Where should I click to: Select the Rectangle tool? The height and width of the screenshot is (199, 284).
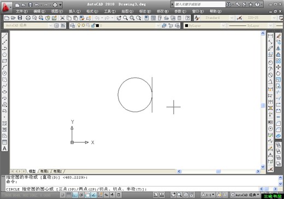pos(4,61)
